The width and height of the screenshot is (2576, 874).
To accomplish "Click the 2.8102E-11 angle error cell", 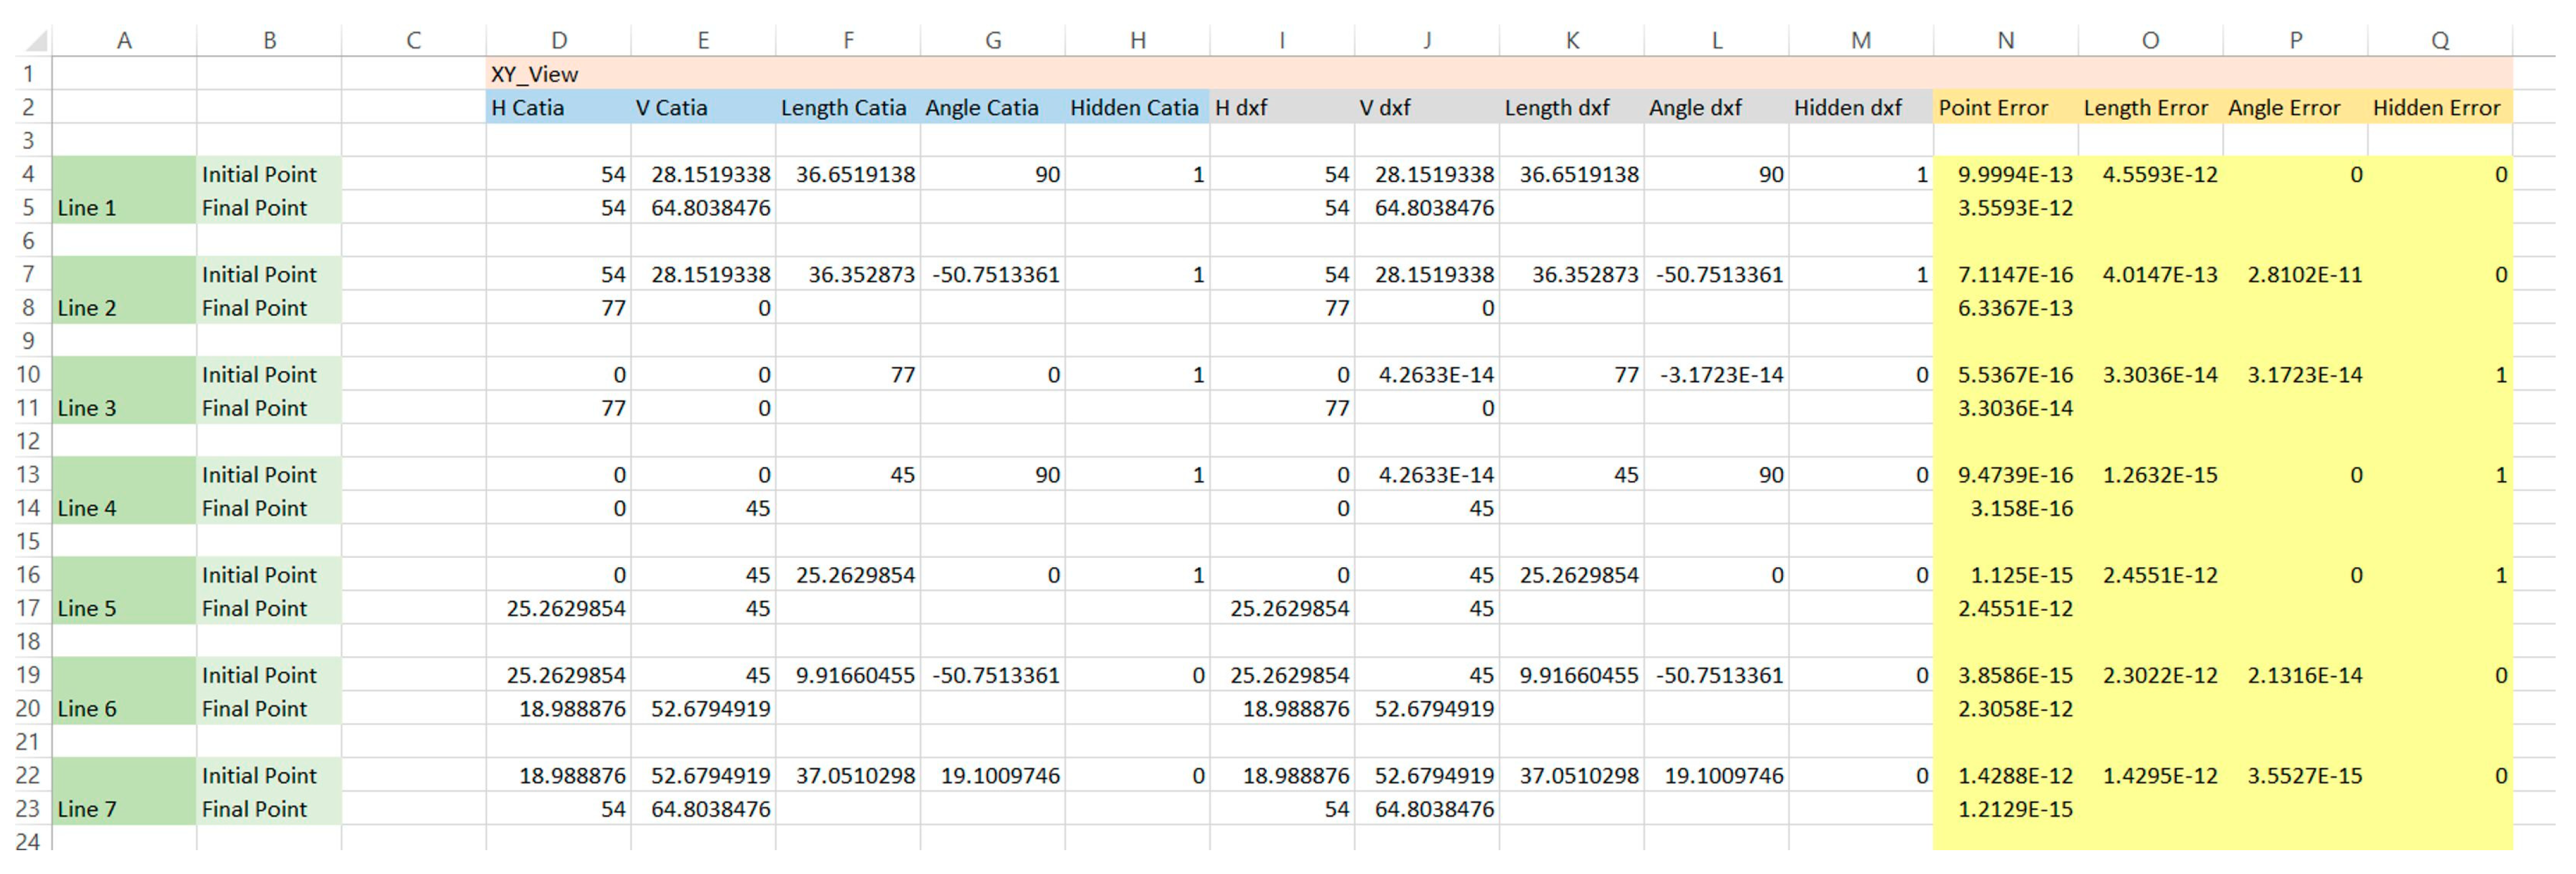I will click(x=2295, y=275).
